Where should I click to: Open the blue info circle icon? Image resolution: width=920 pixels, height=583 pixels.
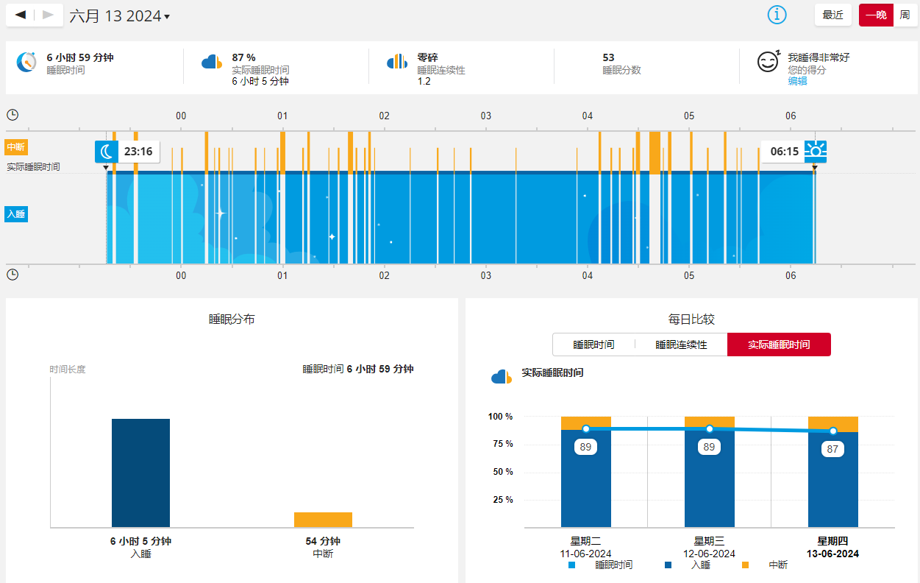[777, 15]
